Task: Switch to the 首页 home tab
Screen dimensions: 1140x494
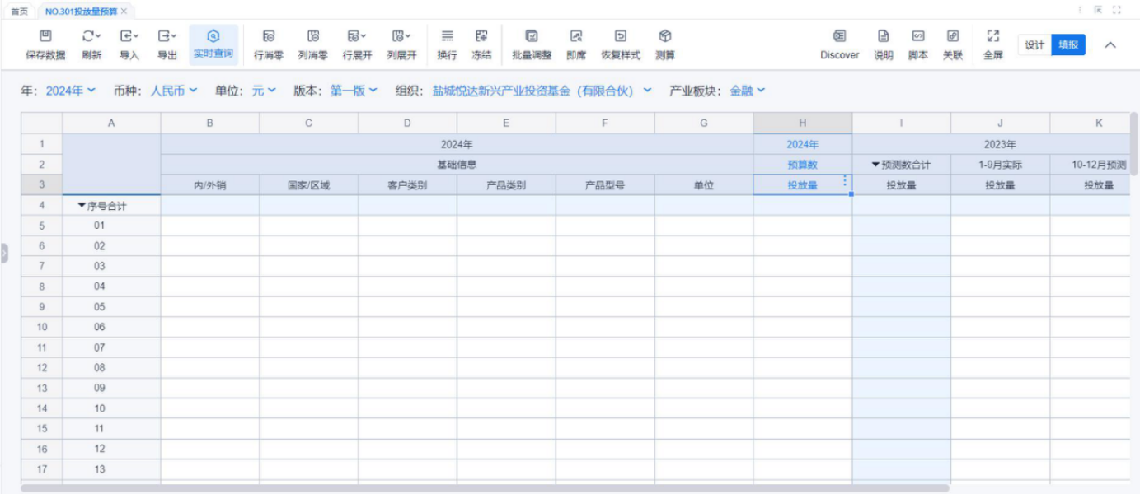Action: click(19, 12)
